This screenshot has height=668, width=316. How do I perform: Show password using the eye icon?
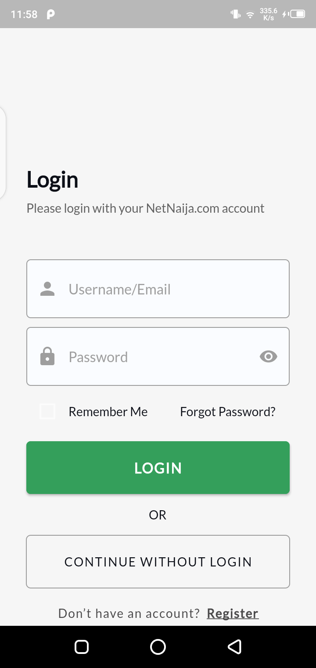pyautogui.click(x=268, y=356)
